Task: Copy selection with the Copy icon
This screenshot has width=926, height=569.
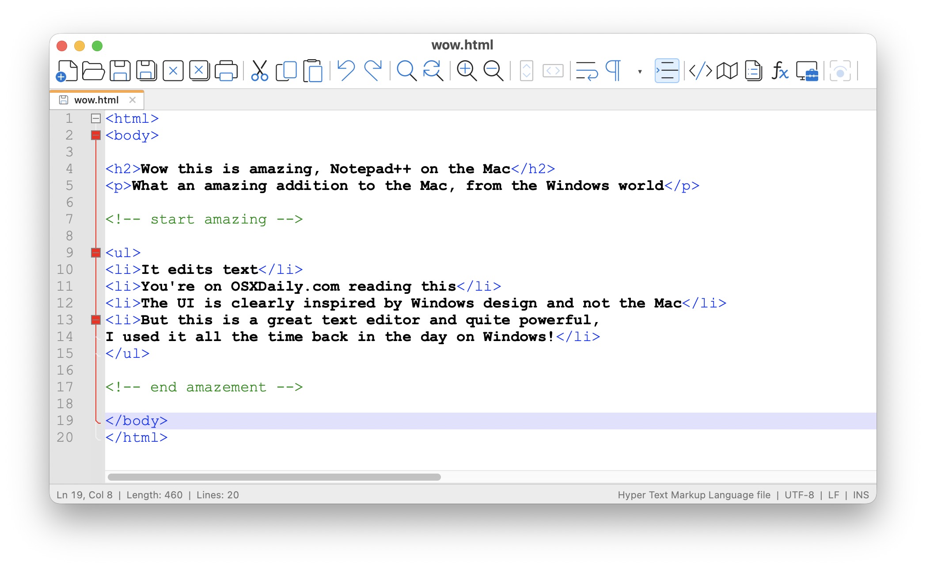Action: 286,71
